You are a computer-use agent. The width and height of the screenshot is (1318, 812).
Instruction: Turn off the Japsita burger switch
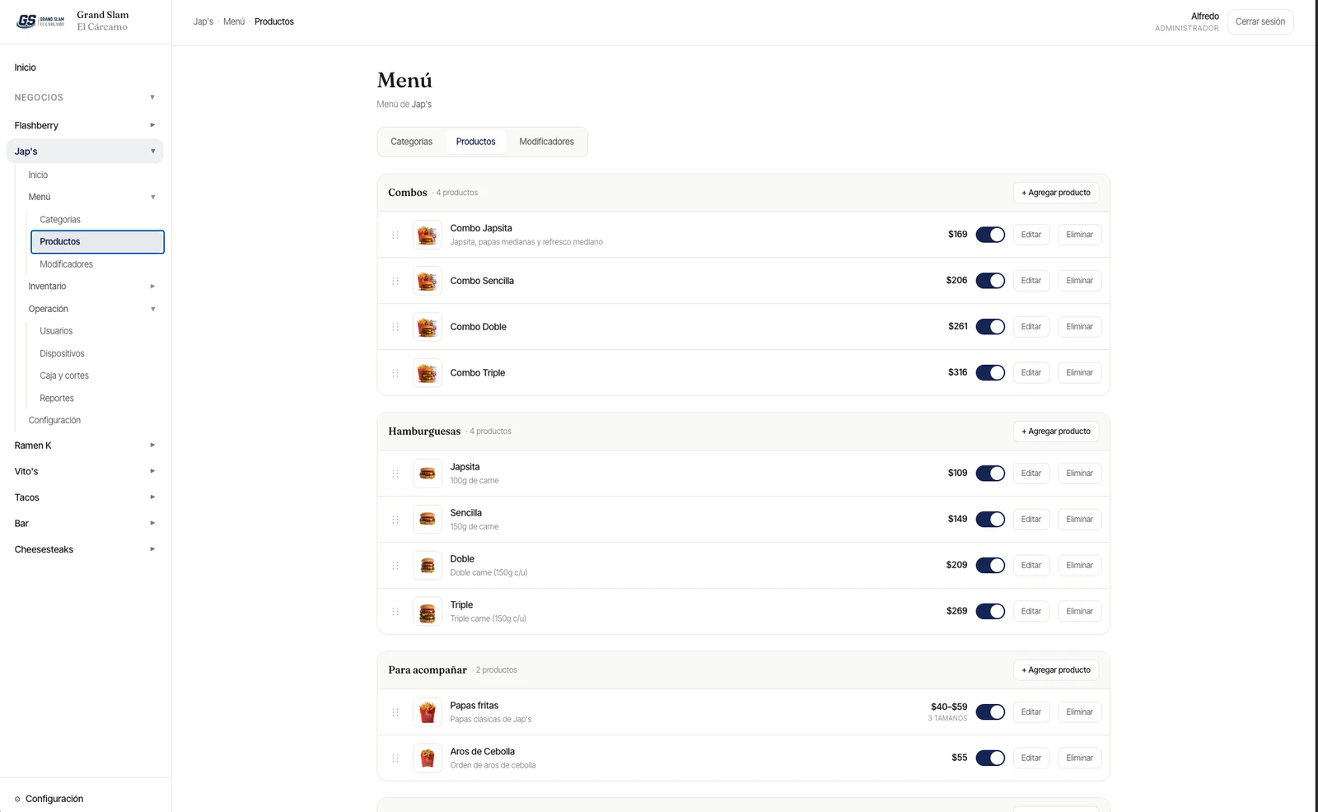click(990, 474)
